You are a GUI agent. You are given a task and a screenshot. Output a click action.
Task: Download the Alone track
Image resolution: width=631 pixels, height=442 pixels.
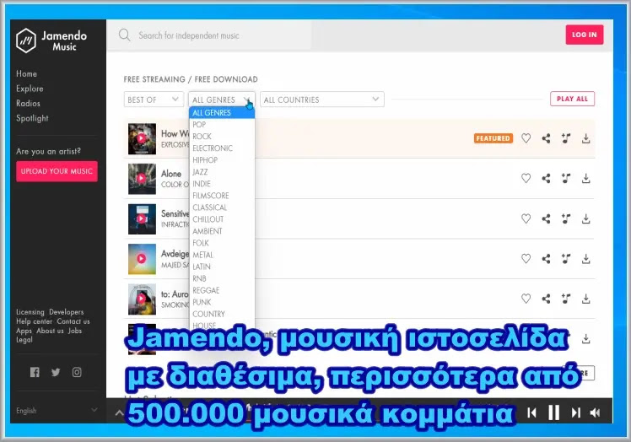click(586, 178)
